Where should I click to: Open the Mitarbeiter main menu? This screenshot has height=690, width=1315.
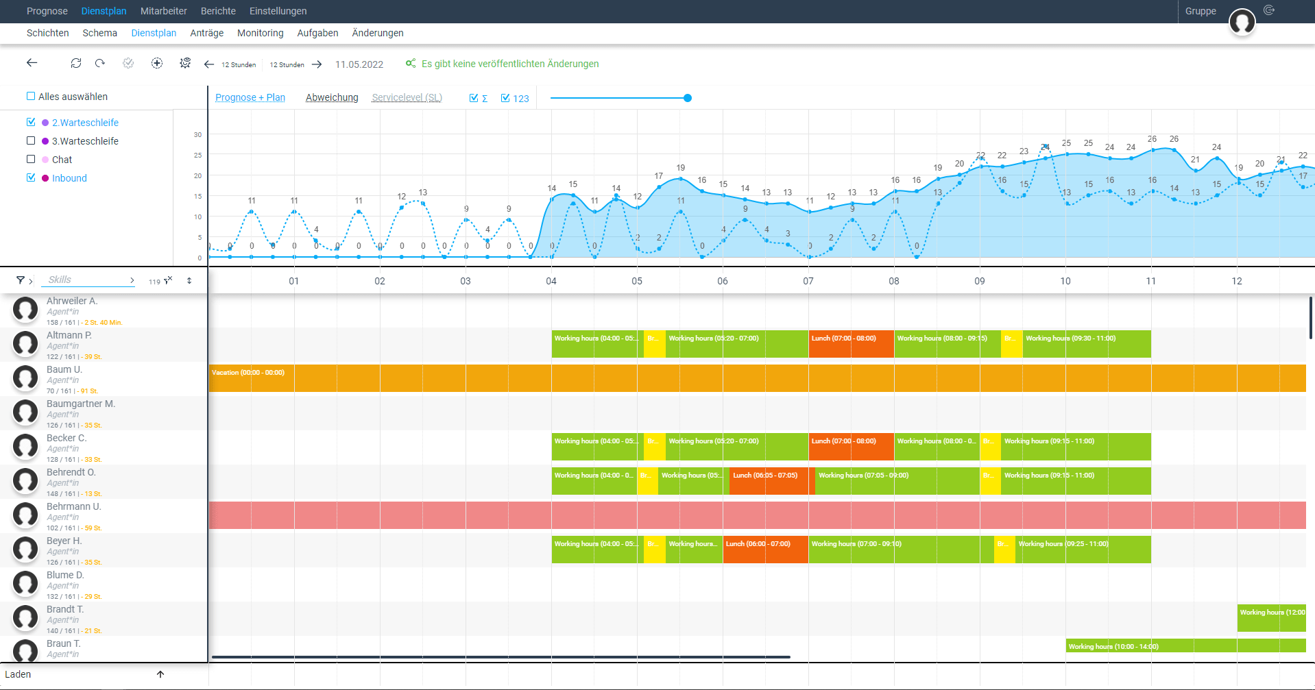click(164, 11)
